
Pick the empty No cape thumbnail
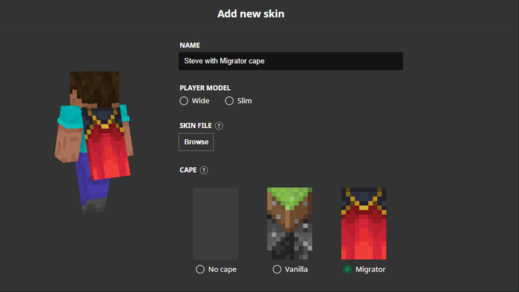pyautogui.click(x=216, y=223)
